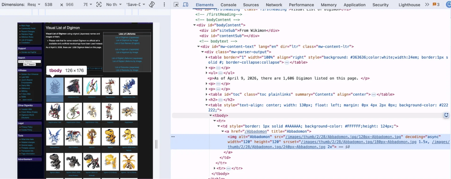Switch to the Security tab
This screenshot has height=179, width=451.
[x=380, y=5]
